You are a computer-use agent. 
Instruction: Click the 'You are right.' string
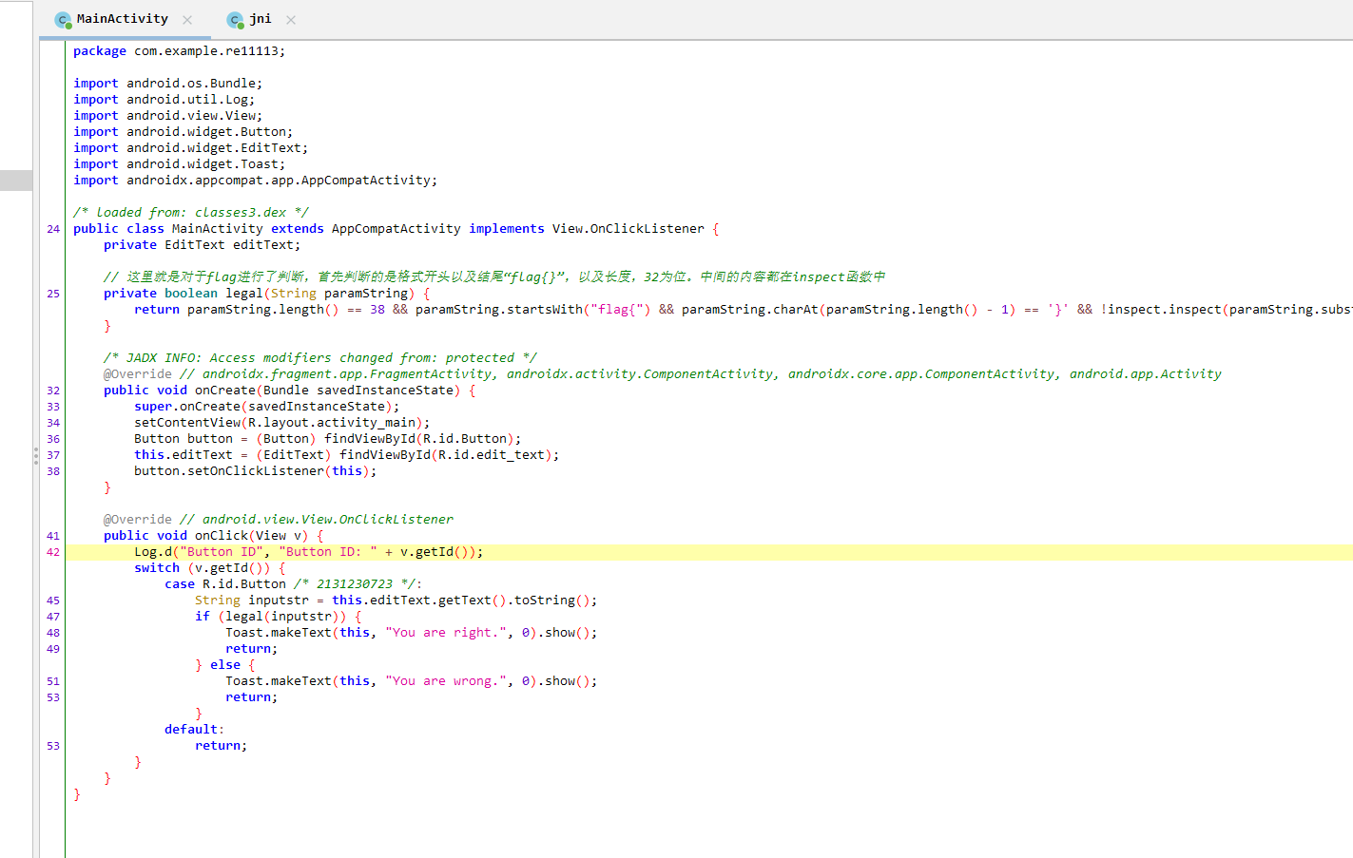pos(445,633)
